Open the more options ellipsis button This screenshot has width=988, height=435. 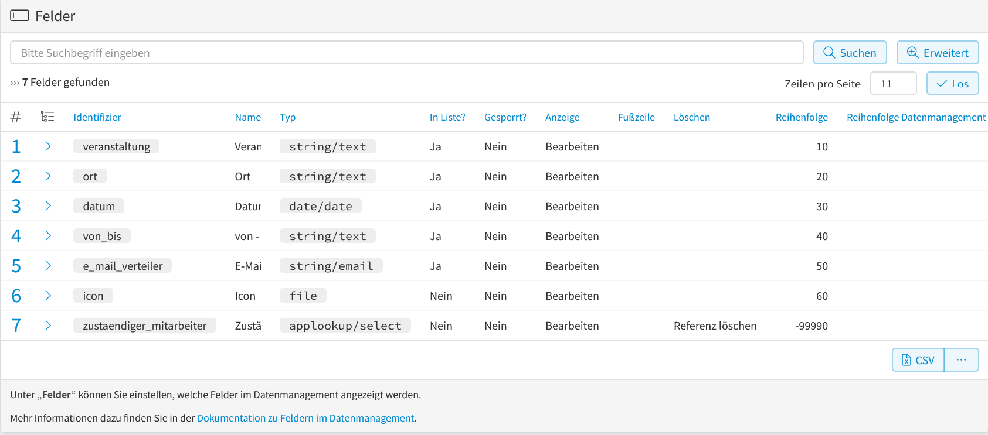click(x=961, y=360)
